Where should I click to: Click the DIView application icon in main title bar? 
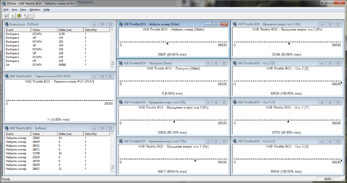click(x=4, y=3)
